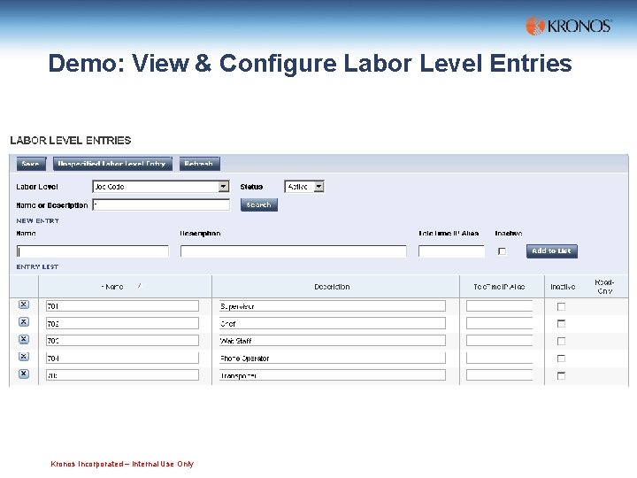Edit the Wait Staff row name field
The image size is (637, 478).
point(122,341)
